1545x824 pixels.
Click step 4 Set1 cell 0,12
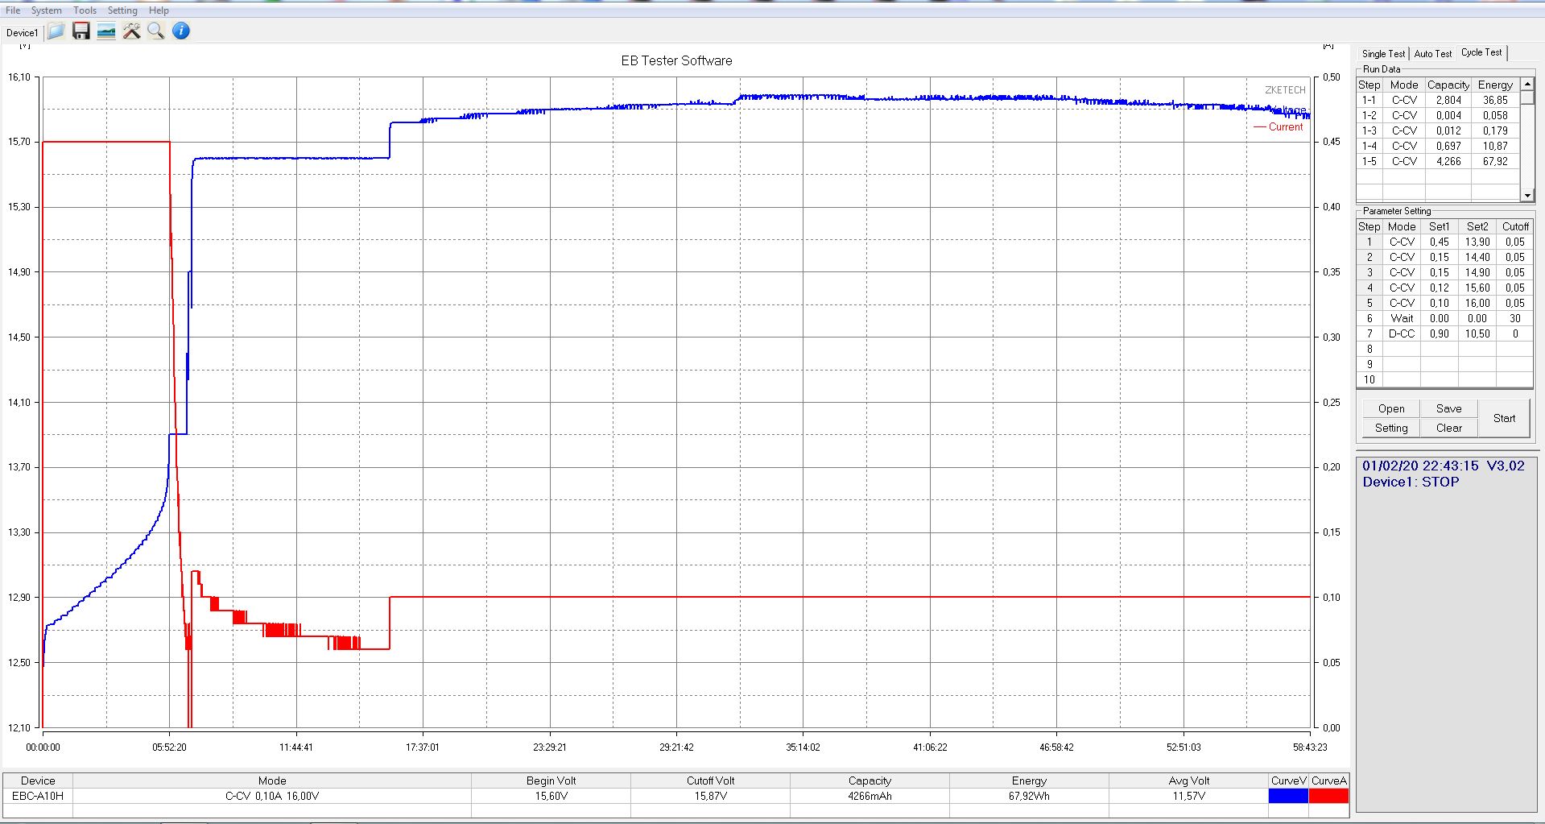(1439, 288)
